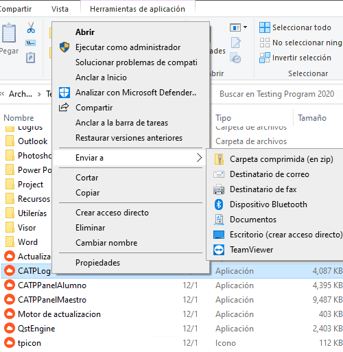Select the Utilerías folder
The height and width of the screenshot is (352, 343).
click(x=32, y=213)
